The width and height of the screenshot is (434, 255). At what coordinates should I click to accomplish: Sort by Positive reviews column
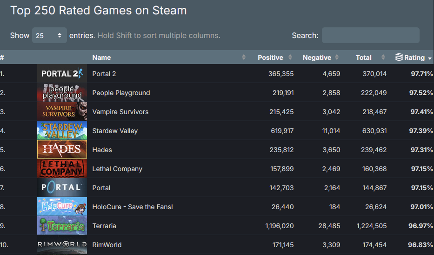pyautogui.click(x=270, y=57)
